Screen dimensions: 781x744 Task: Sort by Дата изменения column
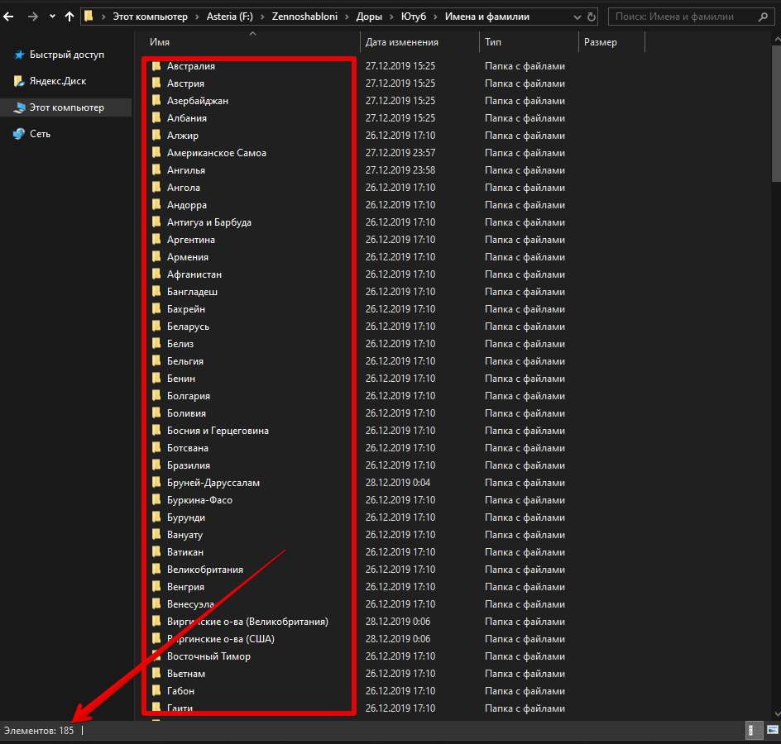click(x=402, y=42)
